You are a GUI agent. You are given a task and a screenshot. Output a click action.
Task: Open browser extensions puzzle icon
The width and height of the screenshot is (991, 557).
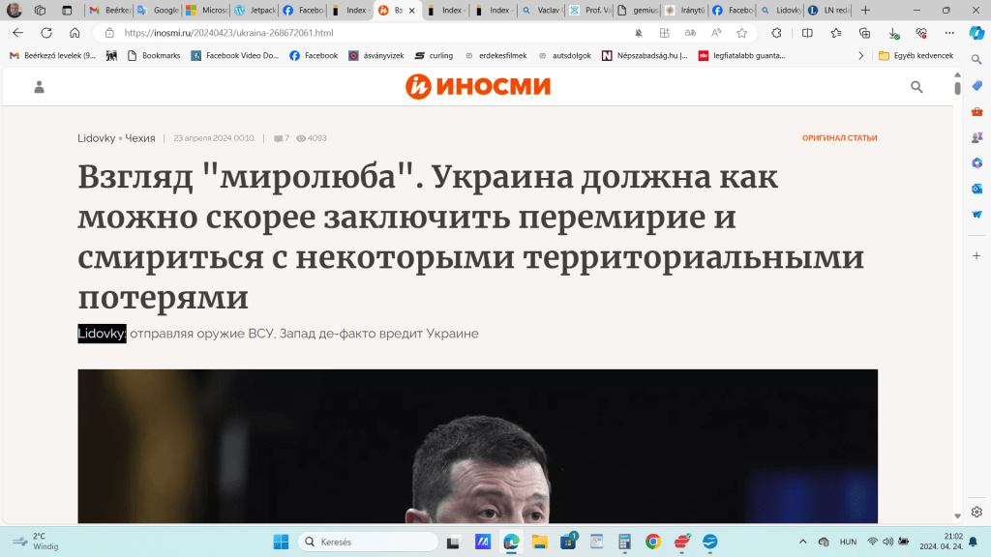tap(776, 33)
